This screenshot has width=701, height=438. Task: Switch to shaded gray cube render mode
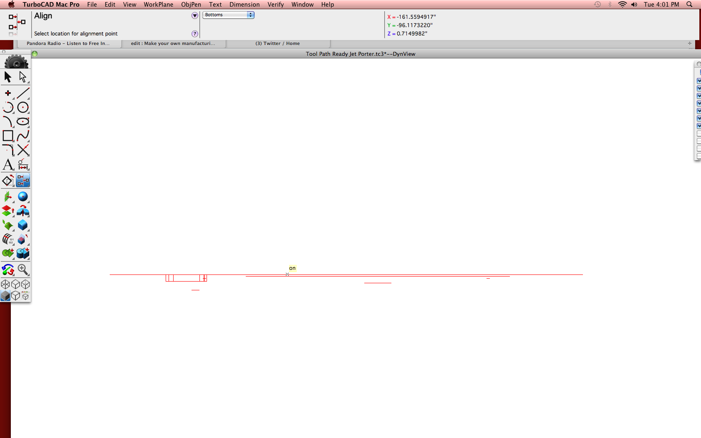tap(5, 296)
